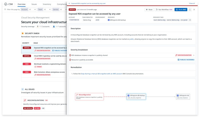This screenshot has width=200, height=118.
Task: Close the issue side panel with X
Action: click(194, 10)
